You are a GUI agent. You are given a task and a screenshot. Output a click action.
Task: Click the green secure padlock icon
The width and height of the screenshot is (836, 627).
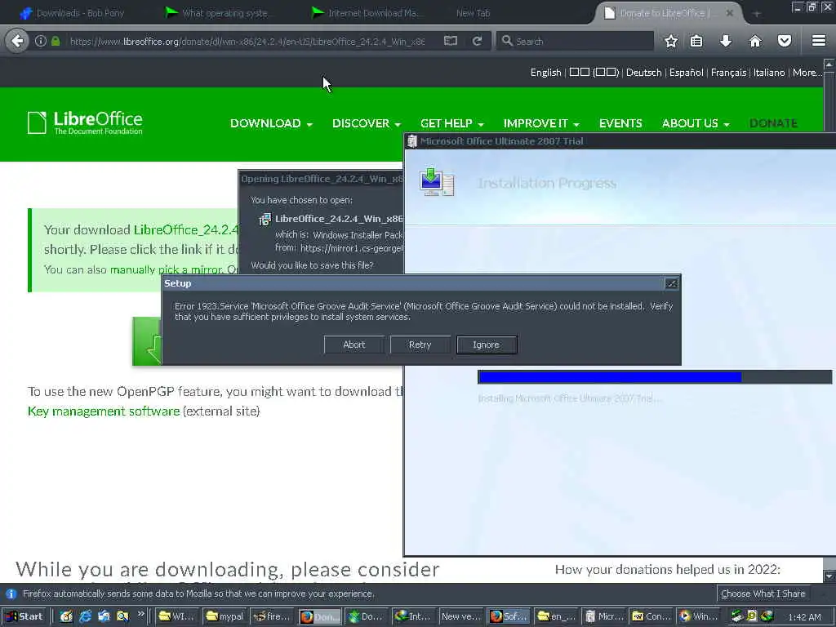click(x=56, y=41)
